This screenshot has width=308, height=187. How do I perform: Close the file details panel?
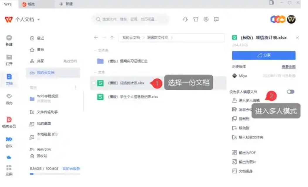click(x=297, y=37)
